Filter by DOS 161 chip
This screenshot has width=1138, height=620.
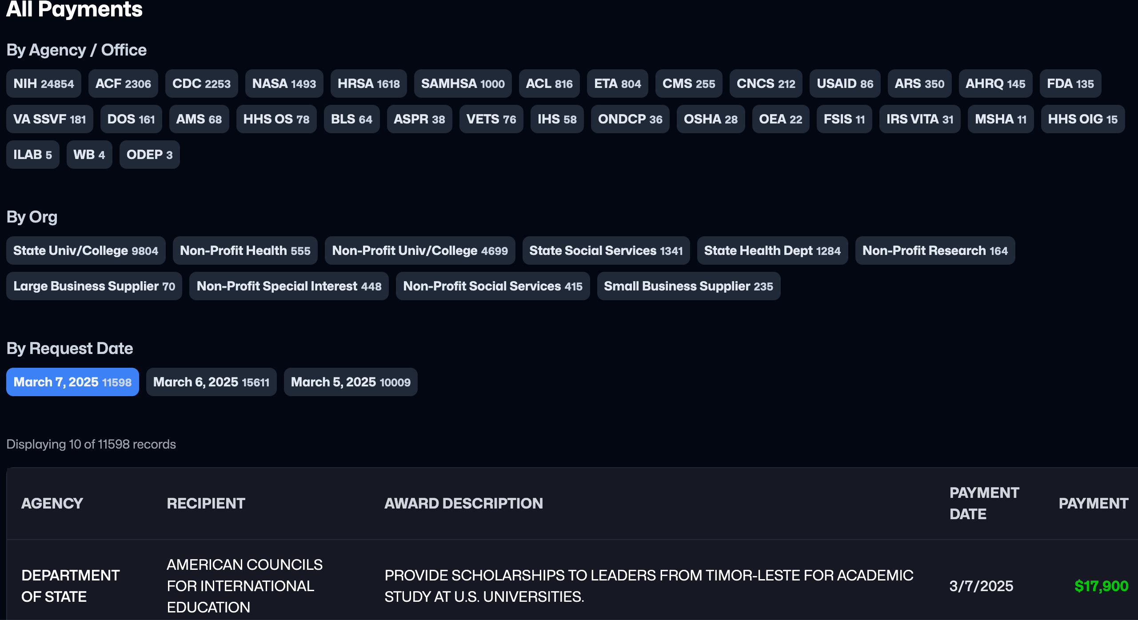[x=131, y=119]
